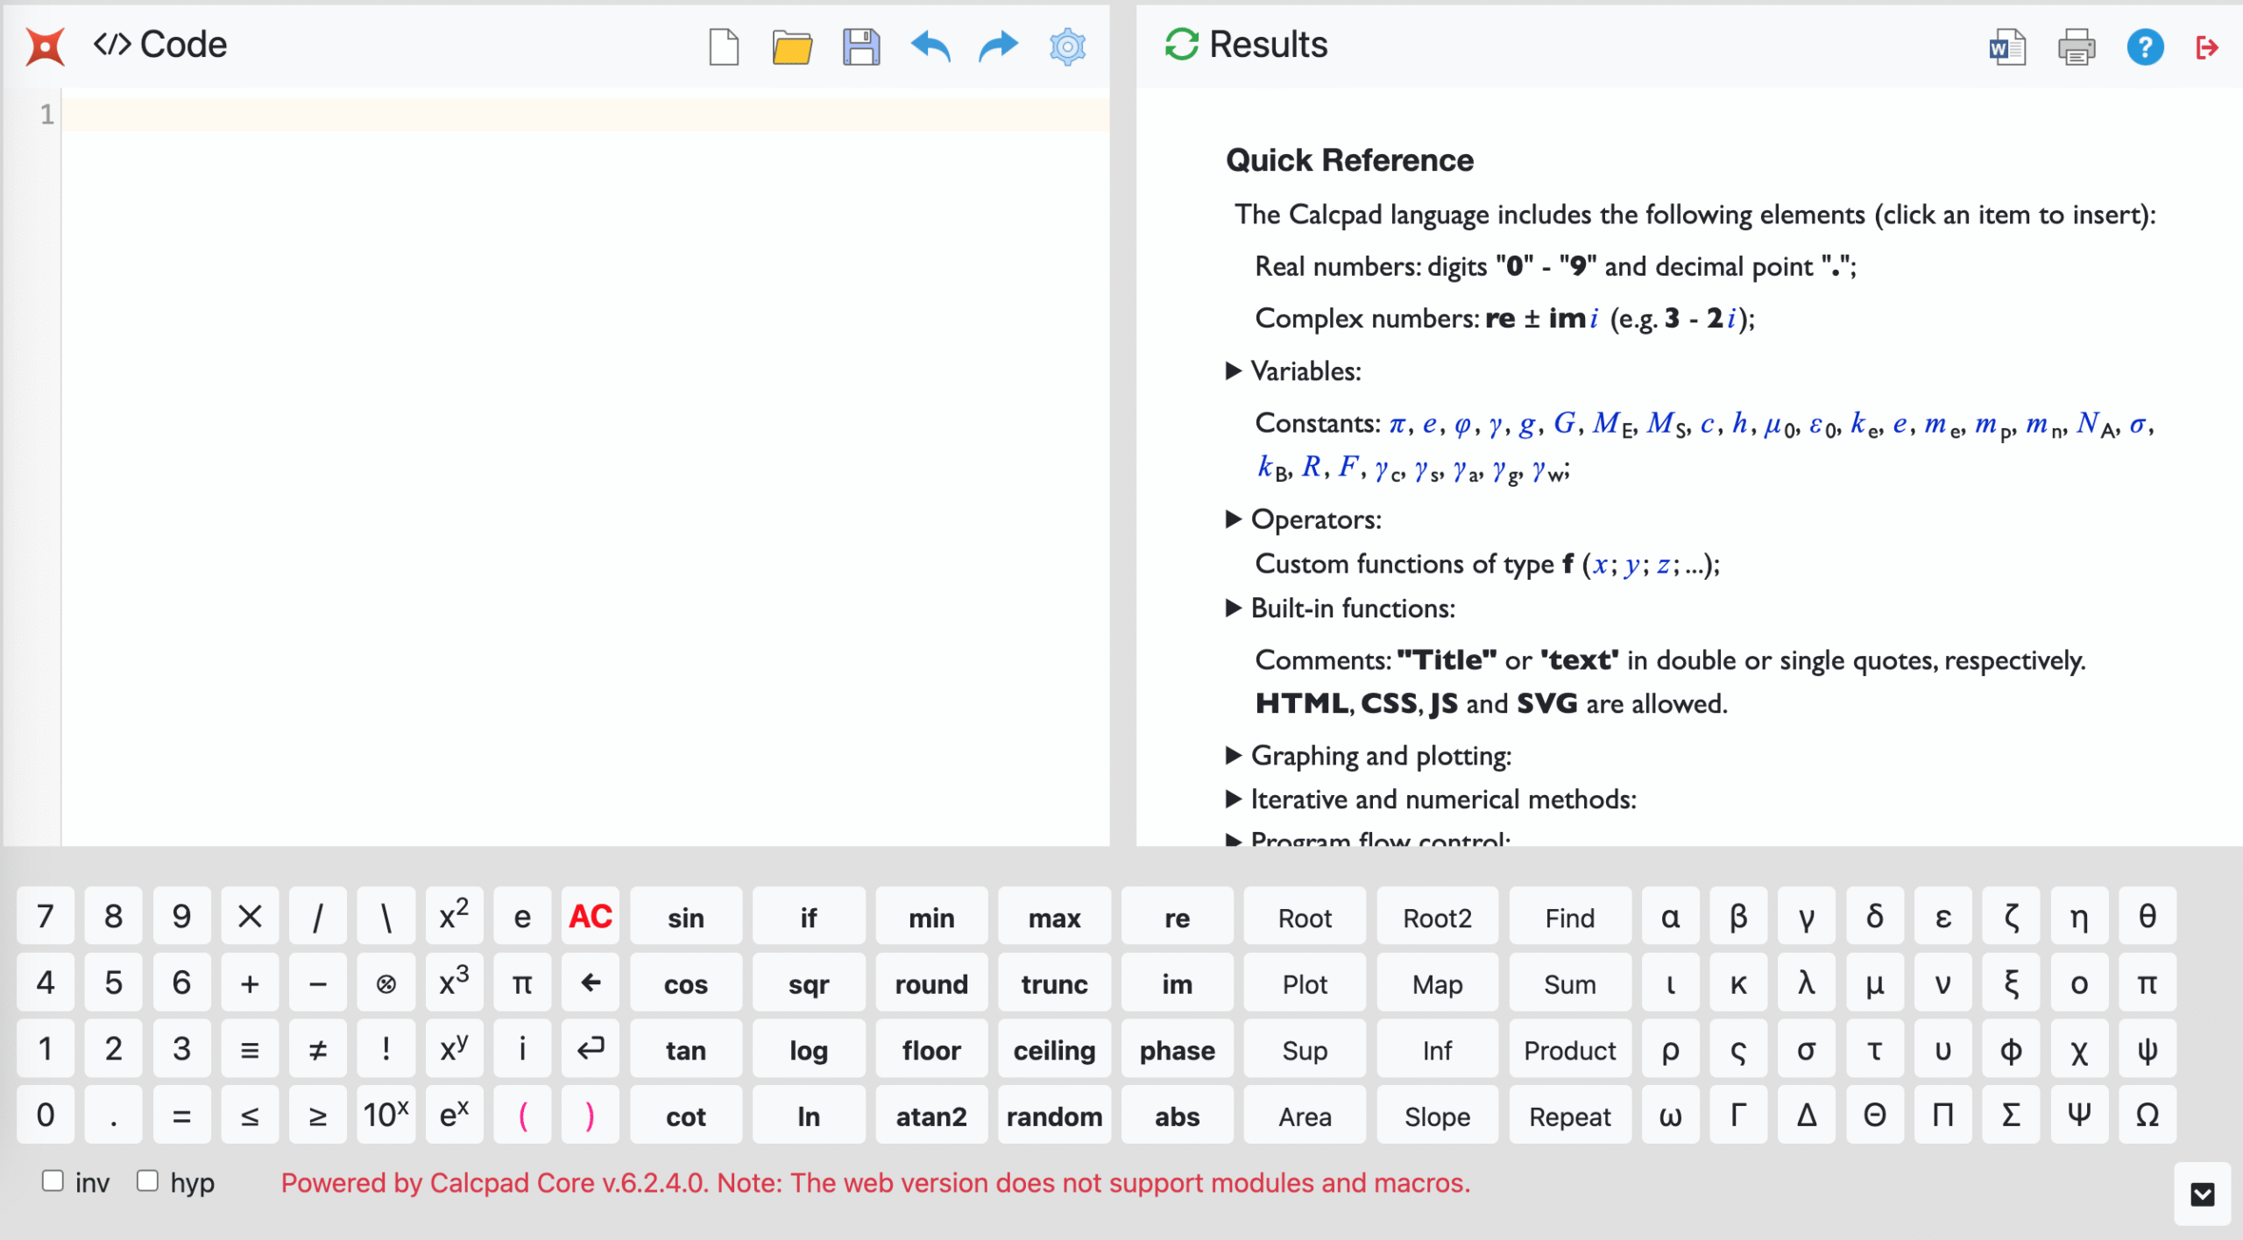Undo the last edit
Image resolution: width=2243 pixels, height=1240 pixels.
coord(930,46)
